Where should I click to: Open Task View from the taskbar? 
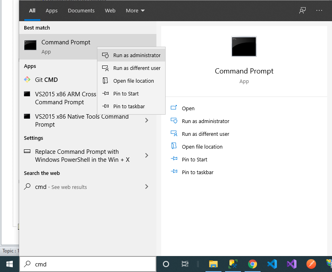pos(185,264)
